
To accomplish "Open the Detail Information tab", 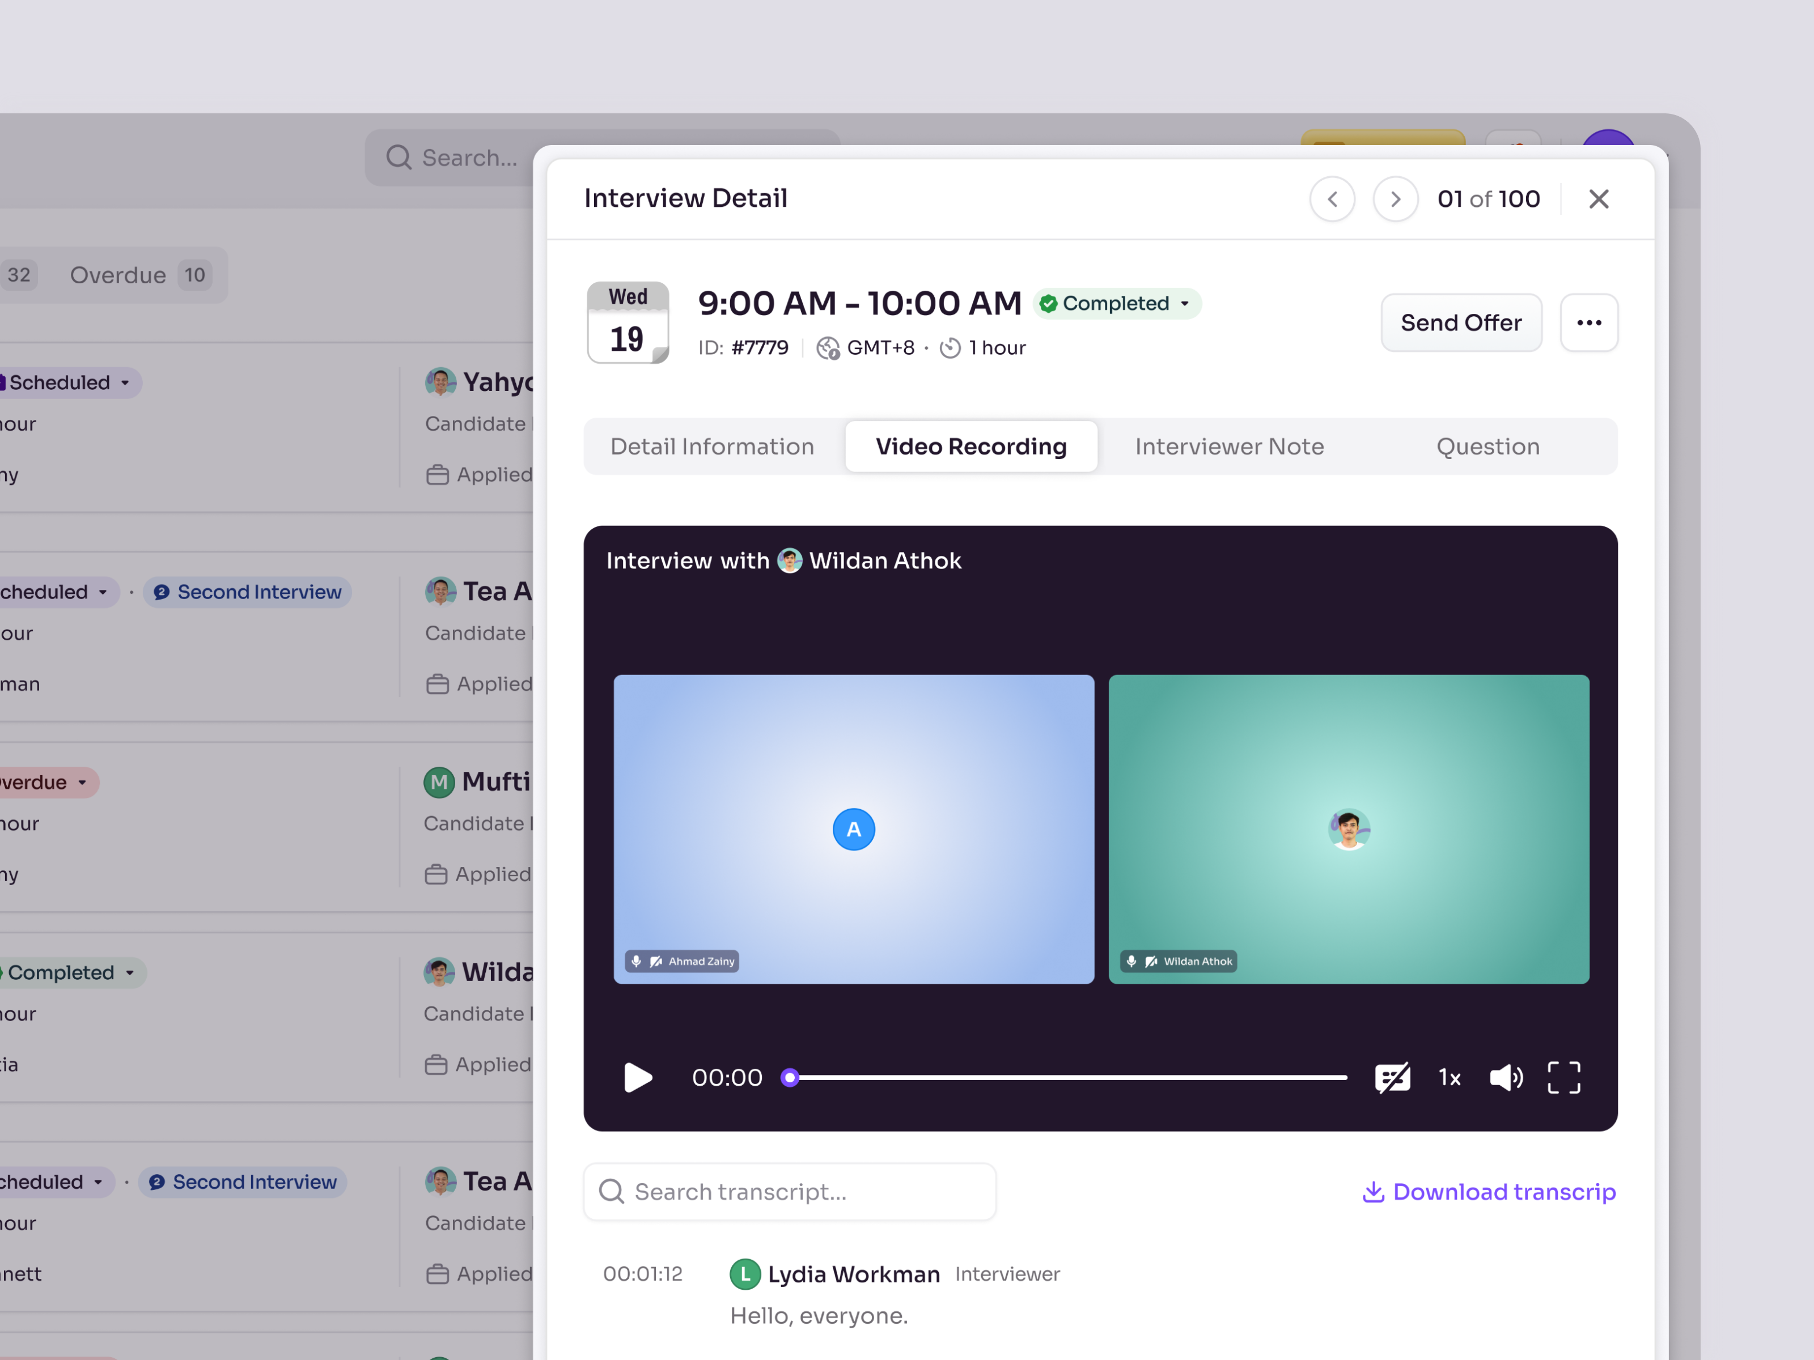I will pyautogui.click(x=711, y=446).
